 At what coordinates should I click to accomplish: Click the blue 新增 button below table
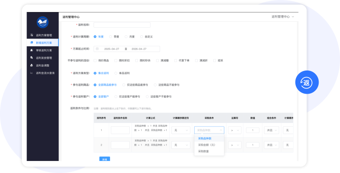click(x=105, y=159)
